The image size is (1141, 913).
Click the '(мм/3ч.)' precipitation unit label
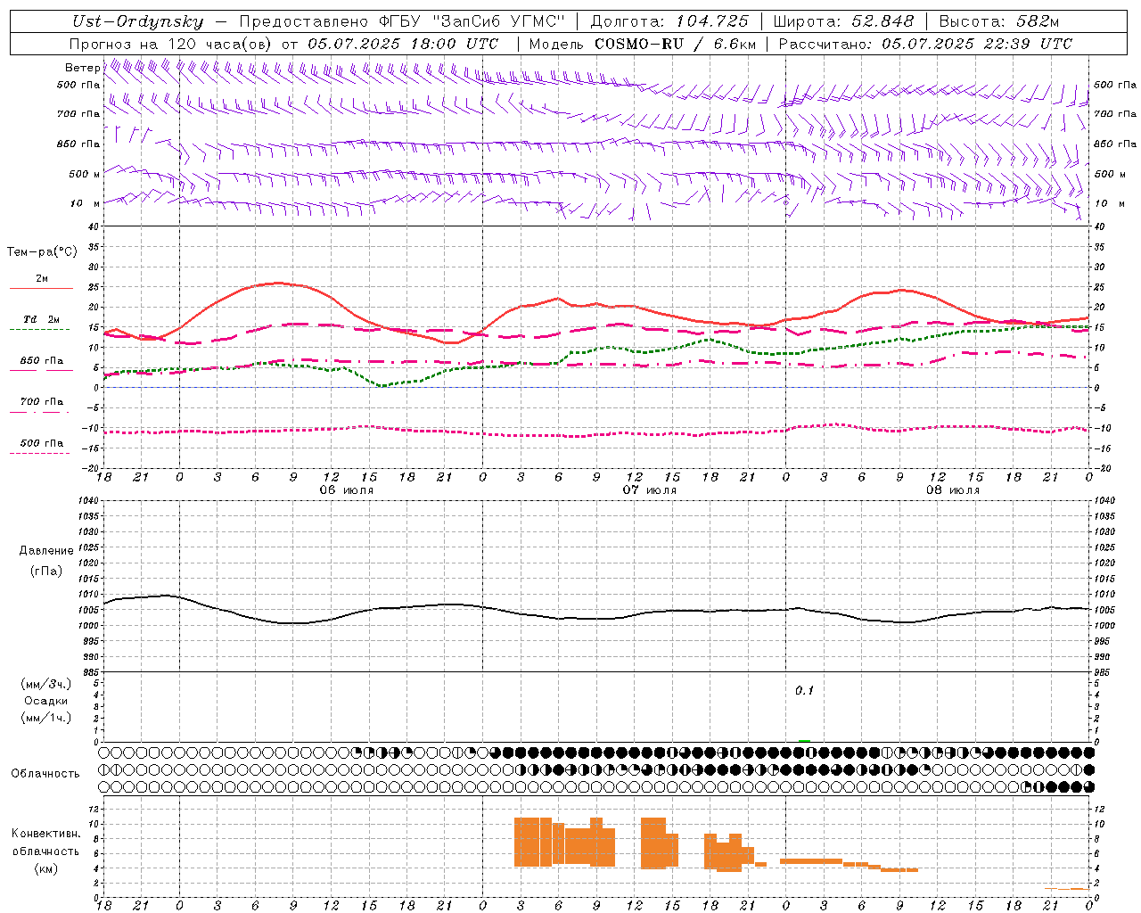click(46, 684)
